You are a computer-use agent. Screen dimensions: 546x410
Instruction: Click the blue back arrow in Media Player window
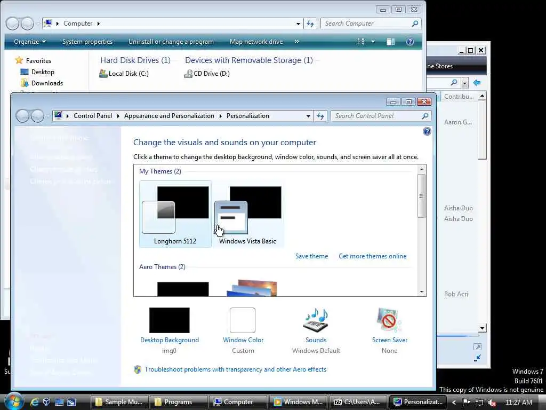click(x=477, y=83)
